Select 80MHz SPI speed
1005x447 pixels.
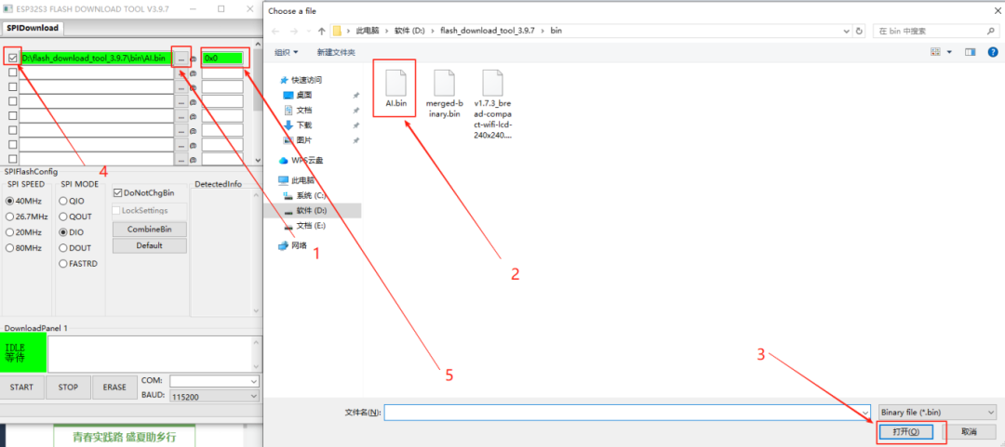tap(9, 248)
